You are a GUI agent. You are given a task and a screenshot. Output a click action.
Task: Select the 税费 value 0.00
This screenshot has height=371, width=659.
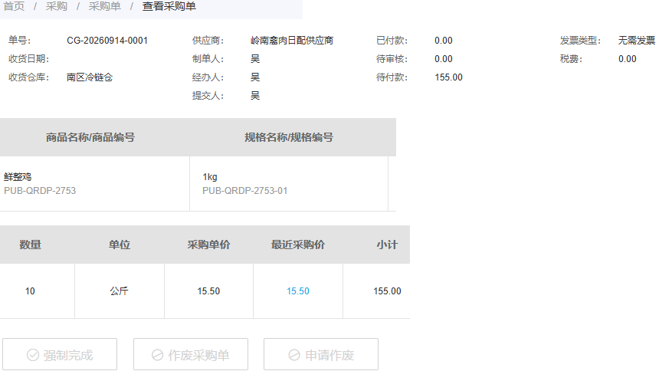click(628, 59)
